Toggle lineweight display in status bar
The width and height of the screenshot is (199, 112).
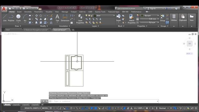[92, 108]
